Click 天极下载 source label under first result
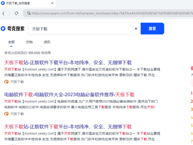This screenshot has width=193, height=145. 17,82
